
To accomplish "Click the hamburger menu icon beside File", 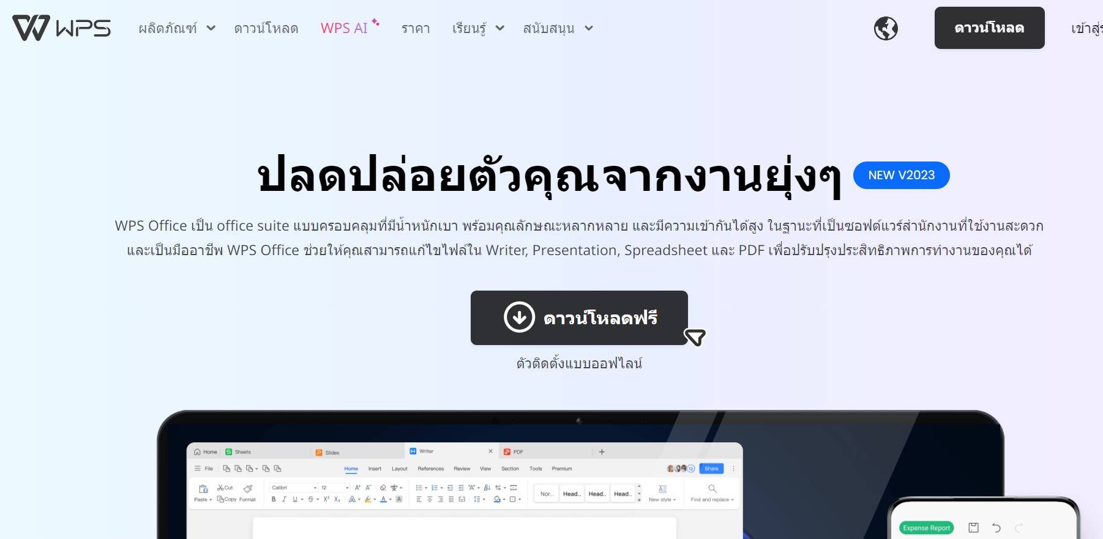I will point(198,469).
